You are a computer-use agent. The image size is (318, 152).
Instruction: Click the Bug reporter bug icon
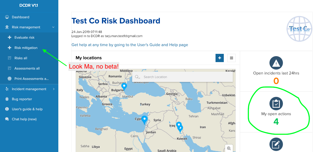7,99
